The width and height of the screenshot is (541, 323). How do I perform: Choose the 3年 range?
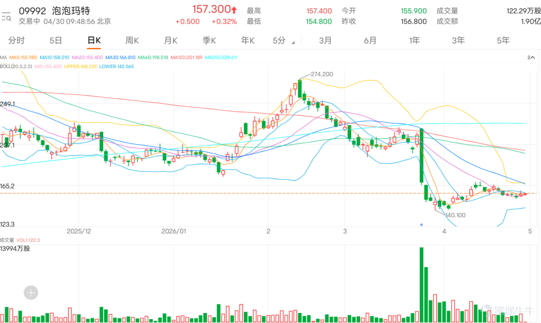(458, 41)
